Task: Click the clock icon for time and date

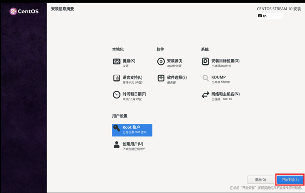Action: point(116,94)
